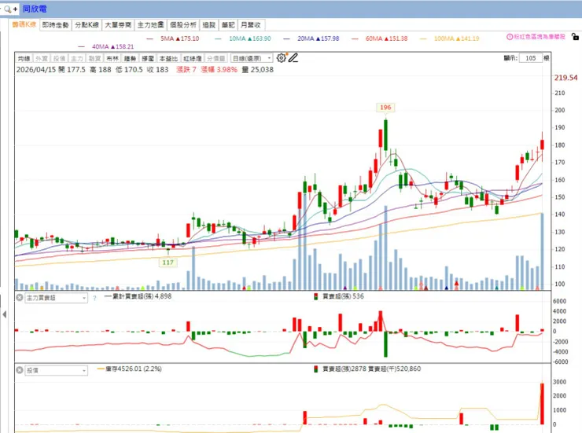Toggle the 主力 overlay button
The width and height of the screenshot is (582, 433).
click(x=77, y=59)
